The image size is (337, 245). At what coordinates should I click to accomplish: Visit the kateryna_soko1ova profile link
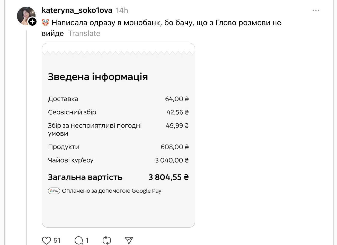tap(77, 10)
